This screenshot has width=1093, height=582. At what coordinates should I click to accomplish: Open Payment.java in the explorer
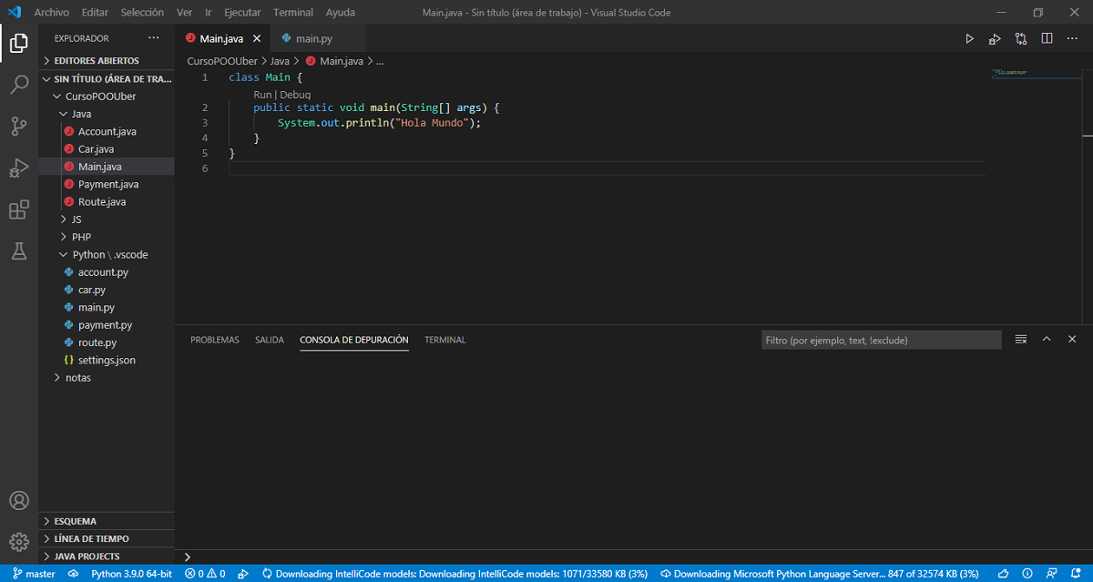pos(108,184)
